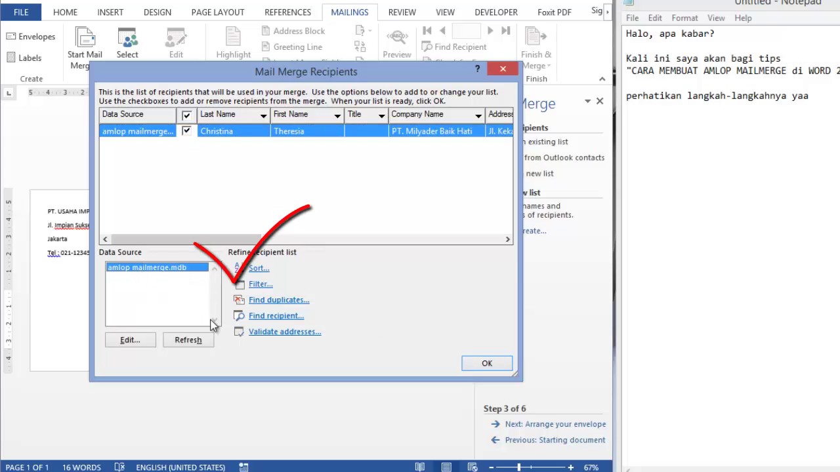840x472 pixels.
Task: Switch to the INSERT ribbon tab
Action: click(x=110, y=12)
